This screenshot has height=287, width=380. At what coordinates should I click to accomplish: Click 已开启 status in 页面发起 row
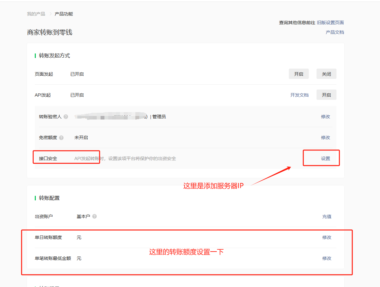pyautogui.click(x=77, y=74)
